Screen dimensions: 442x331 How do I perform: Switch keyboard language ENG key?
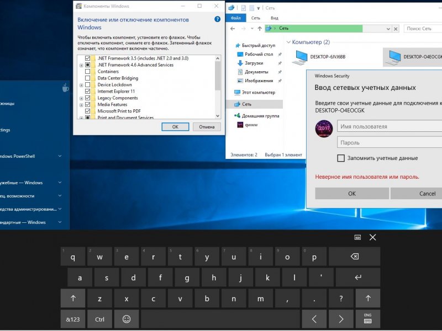367,319
